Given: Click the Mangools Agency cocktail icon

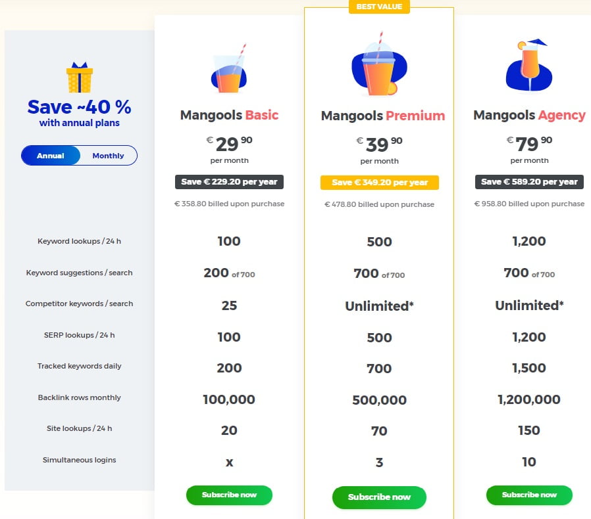Looking at the screenshot, I should [528, 66].
